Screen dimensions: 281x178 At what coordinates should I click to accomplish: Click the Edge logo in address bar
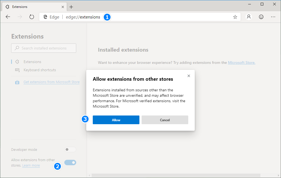45,17
